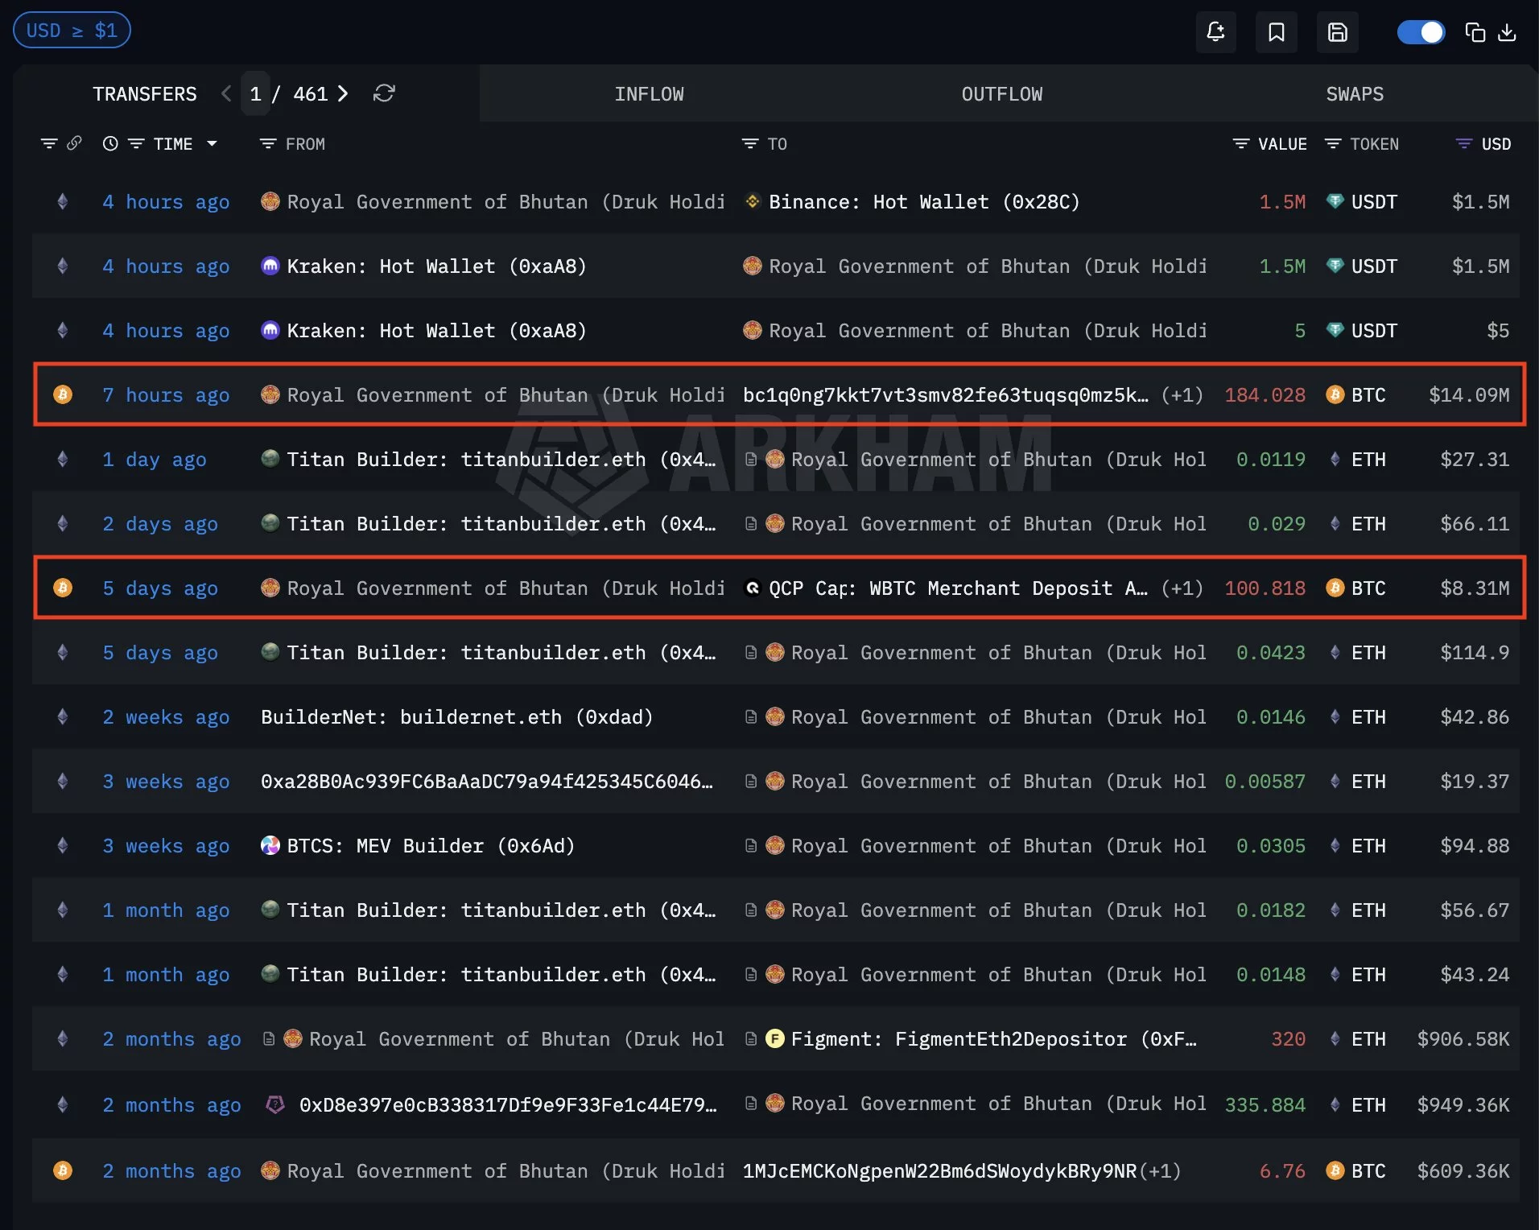Create a transfer alert via bell icon
The height and width of the screenshot is (1230, 1539).
[x=1215, y=31]
